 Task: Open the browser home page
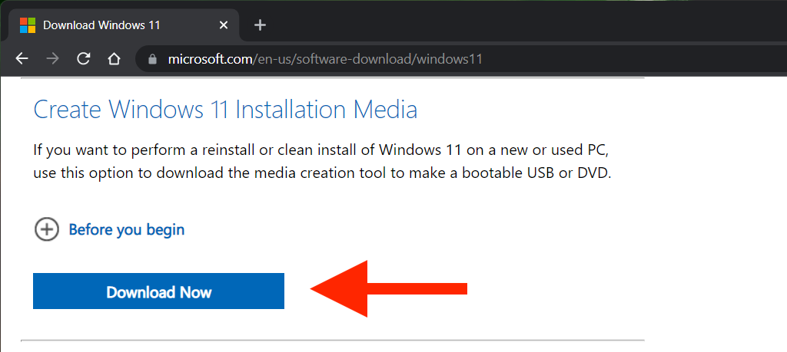pyautogui.click(x=114, y=59)
